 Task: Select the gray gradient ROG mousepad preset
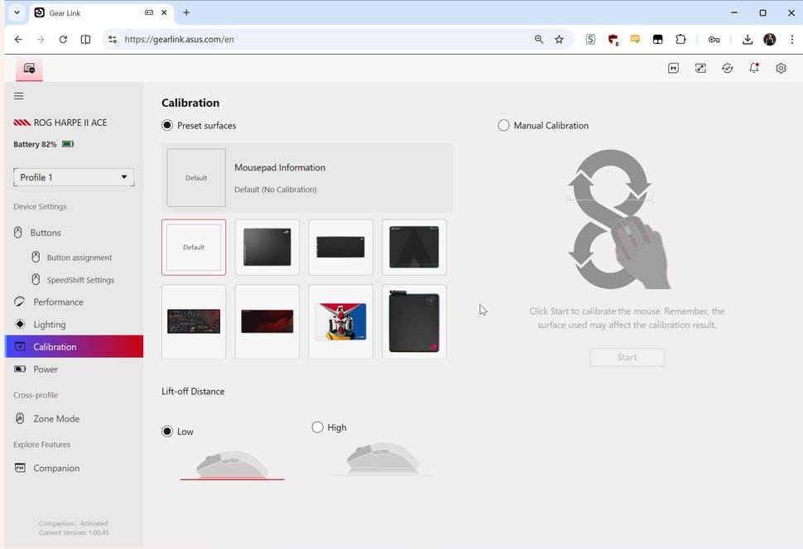[x=267, y=248]
